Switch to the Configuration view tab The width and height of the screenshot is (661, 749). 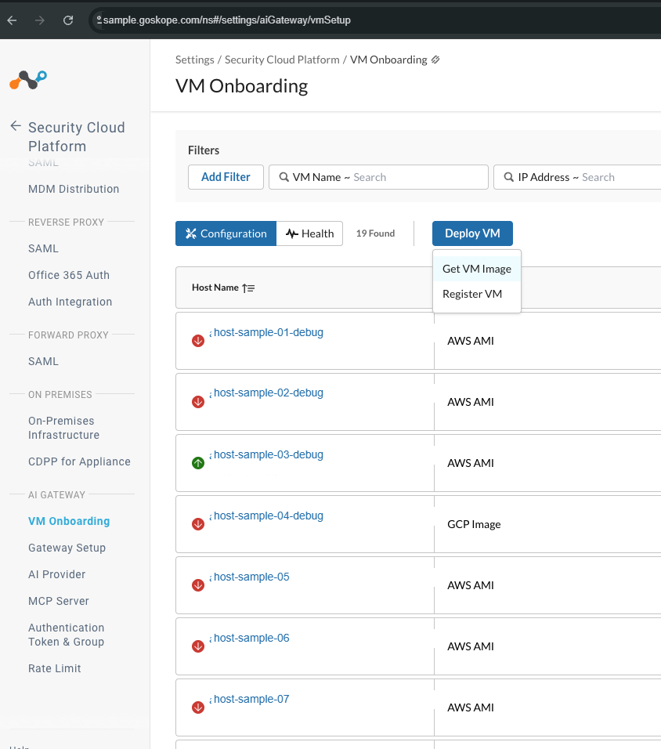pyautogui.click(x=226, y=233)
